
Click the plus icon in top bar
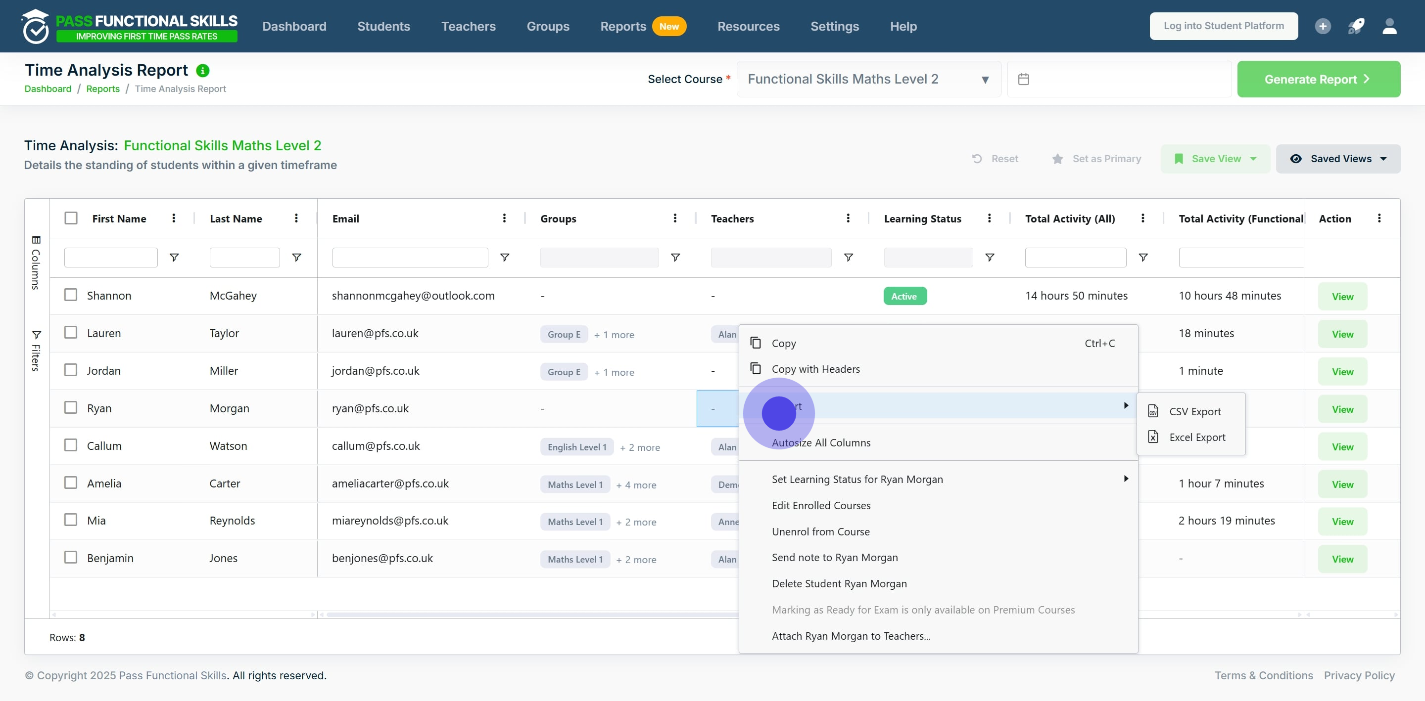coord(1323,26)
